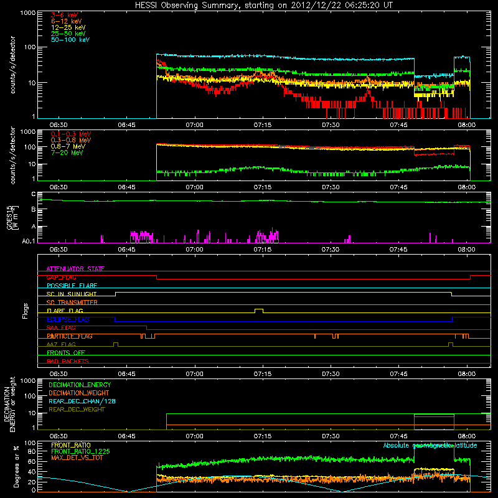Viewport: 498px width, 498px height.
Task: Select the FRONTS_OFF flag label
Action: coord(66,353)
